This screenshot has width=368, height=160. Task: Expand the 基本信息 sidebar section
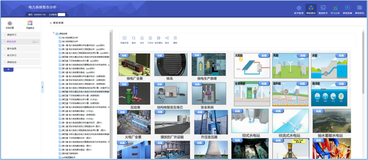point(12,48)
